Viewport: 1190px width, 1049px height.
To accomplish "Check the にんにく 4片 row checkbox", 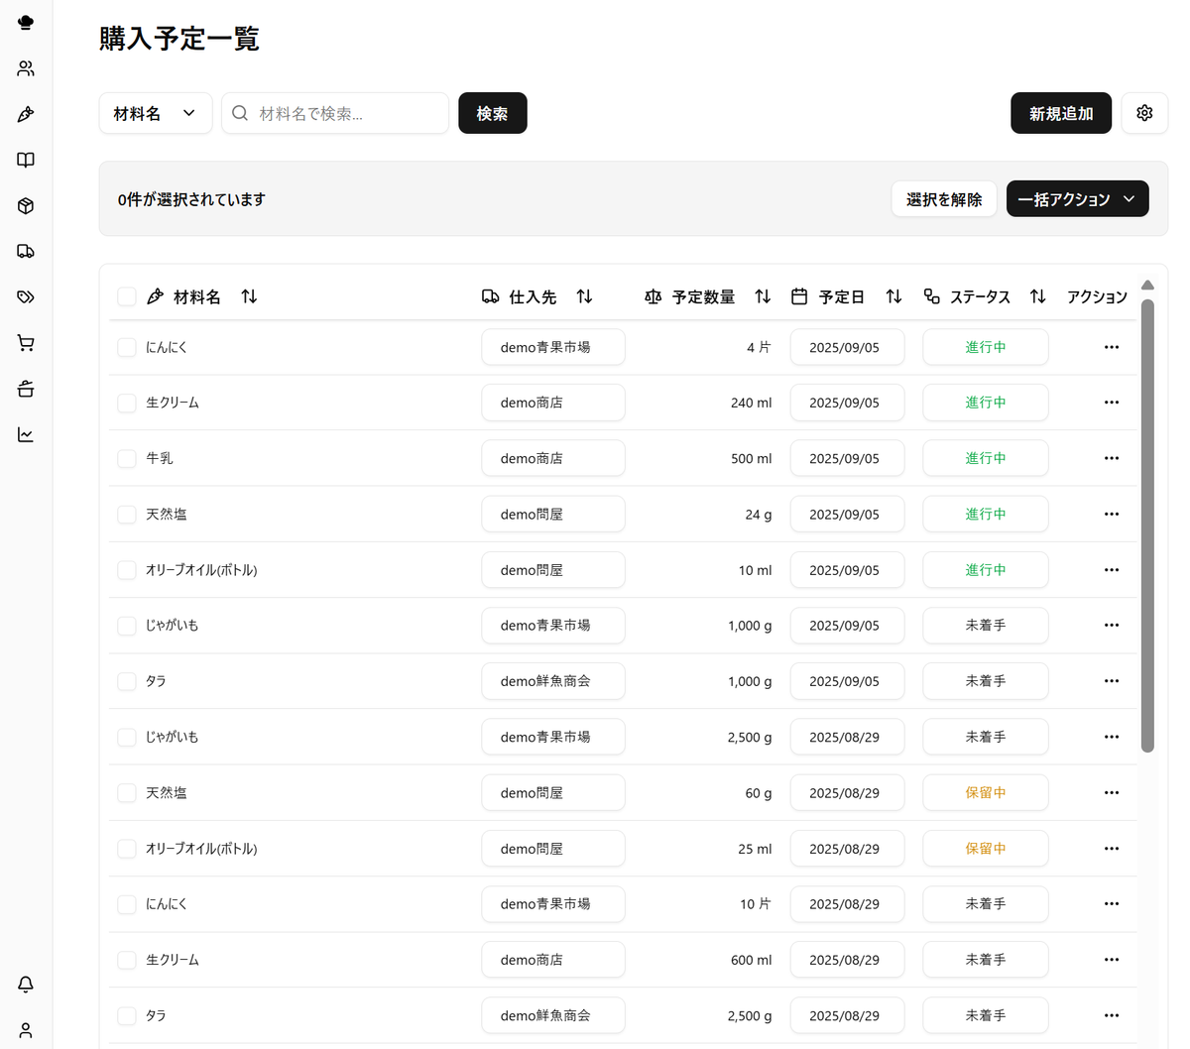I will pos(127,347).
